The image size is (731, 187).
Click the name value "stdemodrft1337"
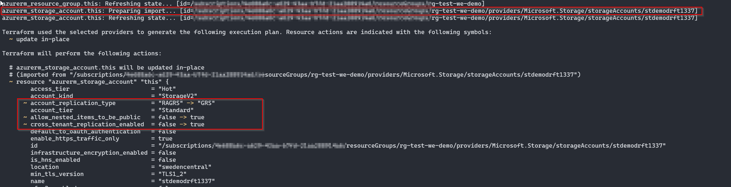(x=187, y=181)
